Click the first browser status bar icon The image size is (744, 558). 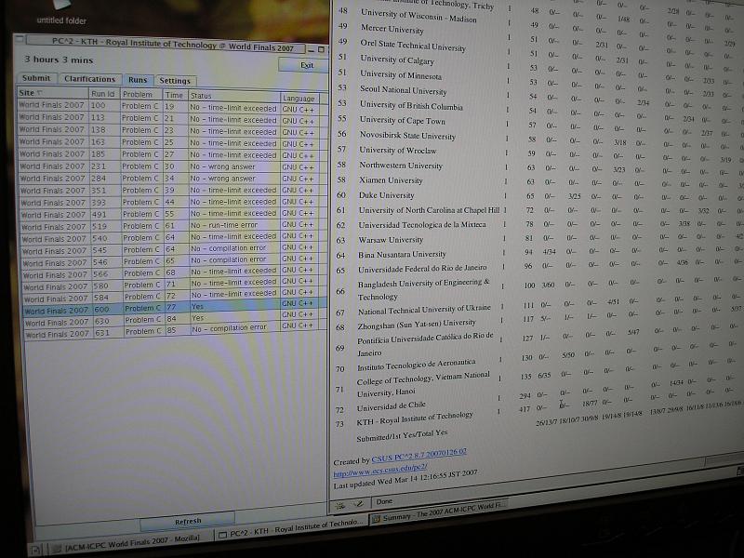pos(340,506)
